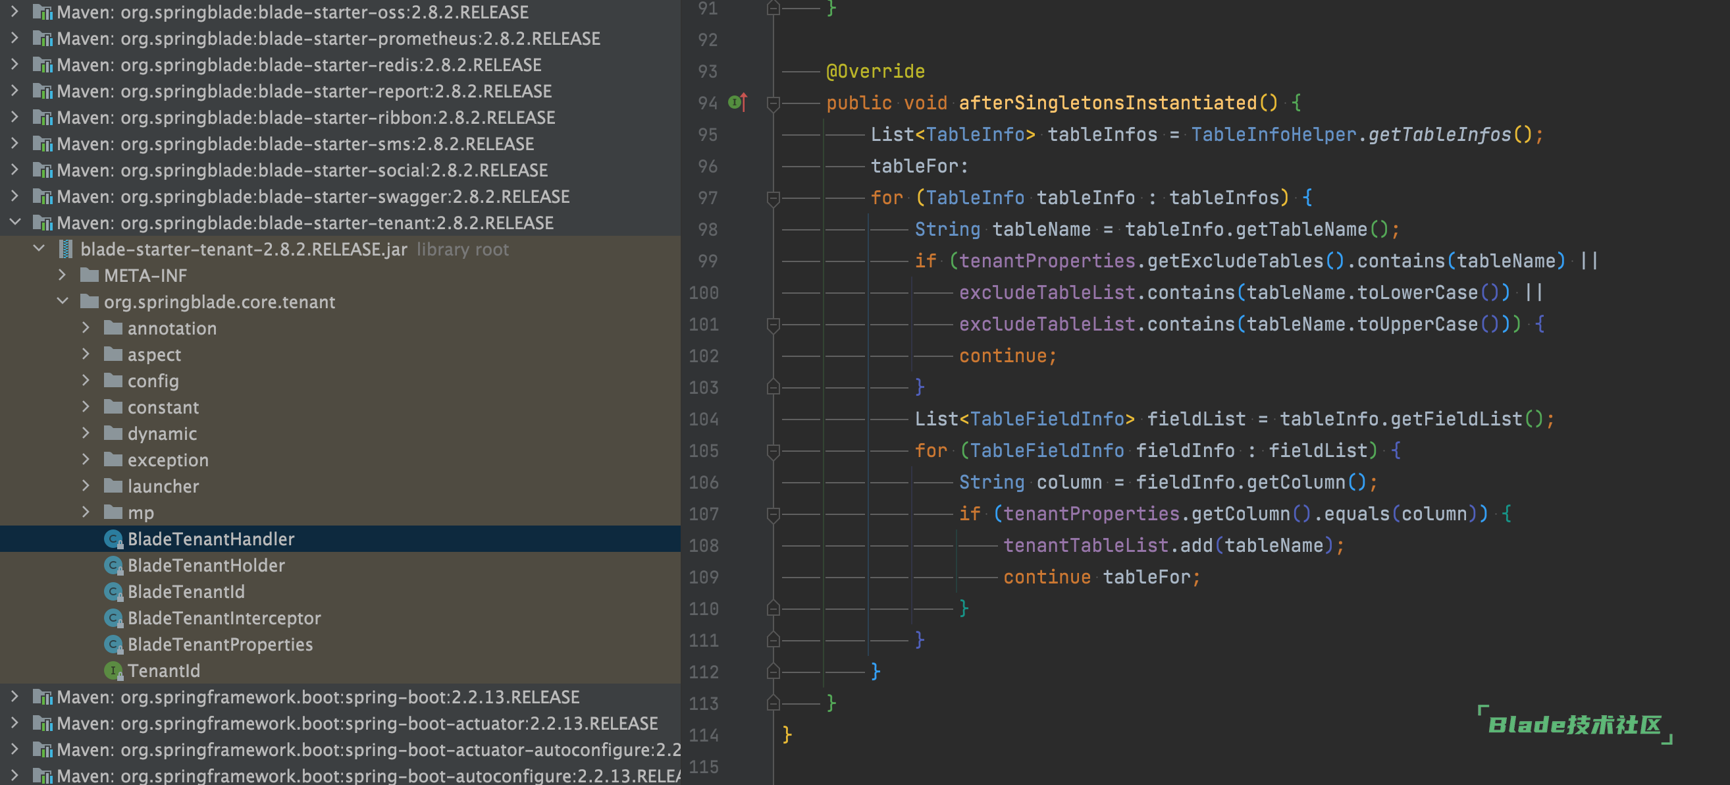Click the BladeTenantInterceptor class icon
The width and height of the screenshot is (1730, 785).
tap(113, 618)
